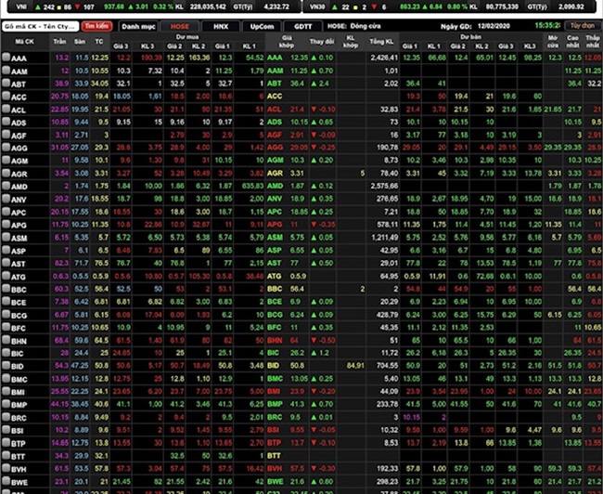Click the red down arrow for ACL
Screen dimensions: 603x494
[x=314, y=109]
